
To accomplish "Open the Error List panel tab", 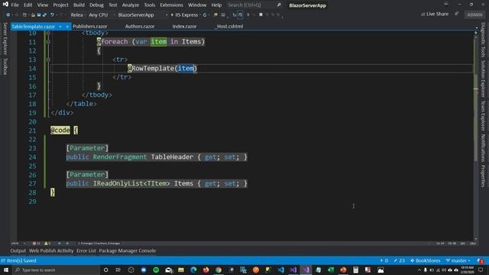I will [x=86, y=251].
